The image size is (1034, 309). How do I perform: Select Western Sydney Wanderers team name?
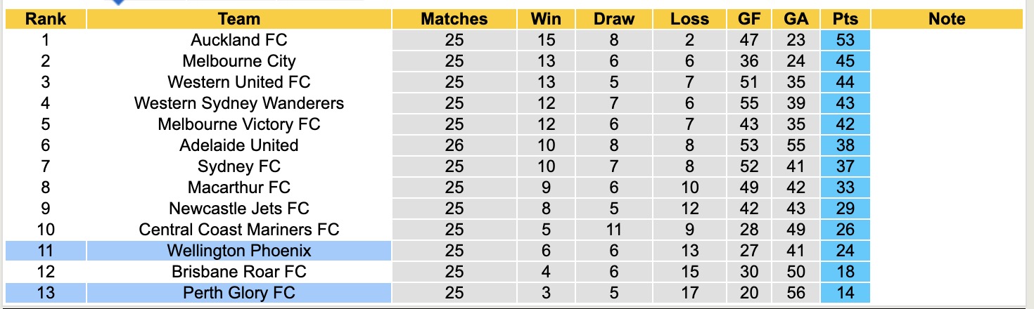(239, 103)
